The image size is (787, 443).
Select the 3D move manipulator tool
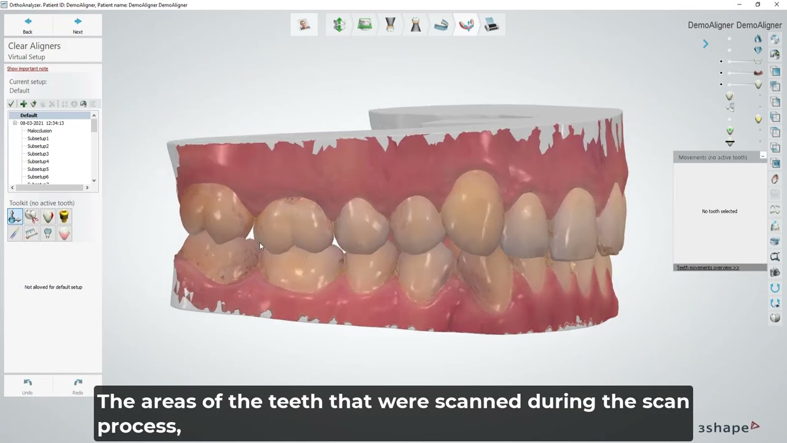pos(15,216)
